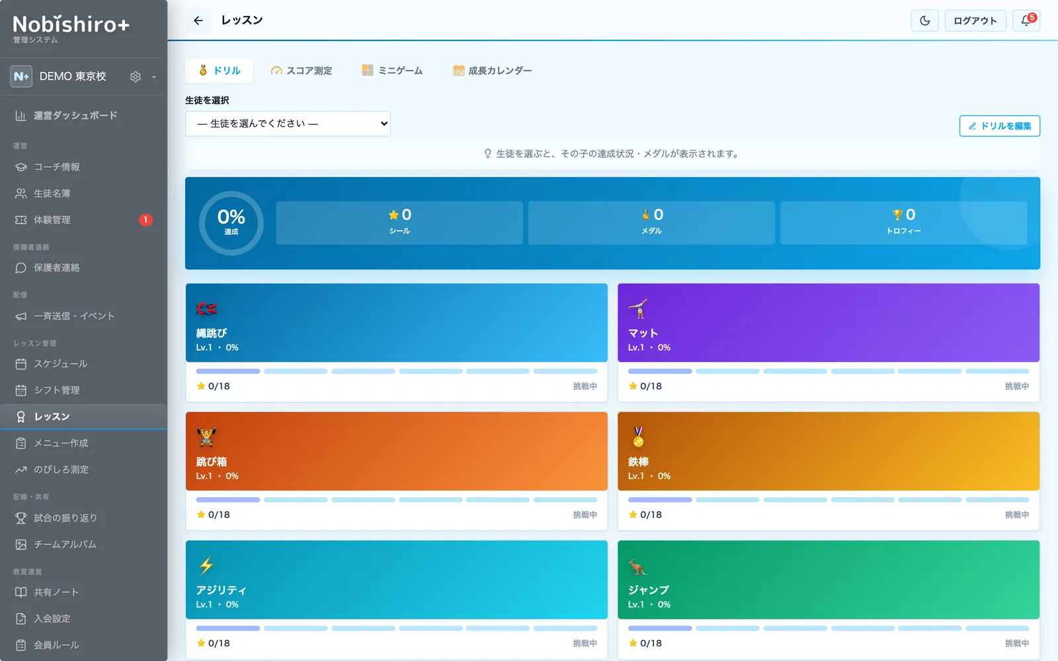This screenshot has height=661, width=1058.
Task: Open the アジリティ drill card
Action: [x=396, y=600]
